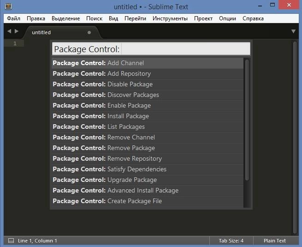Viewport: 302px width, 247px height.
Task: Maximize the Sublime Text window
Action: (x=272, y=5)
